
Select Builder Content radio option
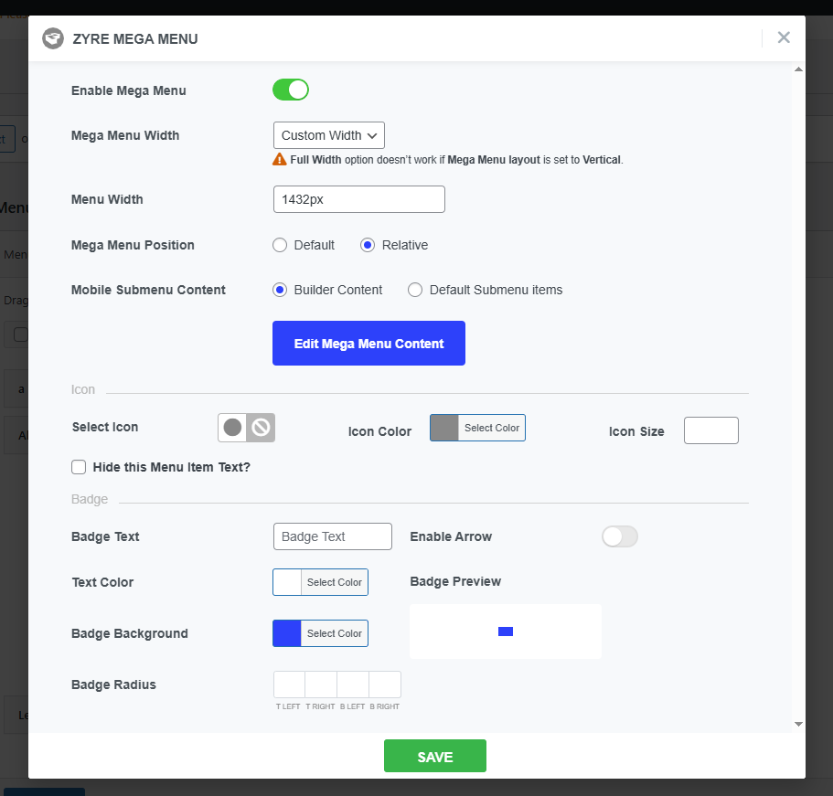coord(280,290)
